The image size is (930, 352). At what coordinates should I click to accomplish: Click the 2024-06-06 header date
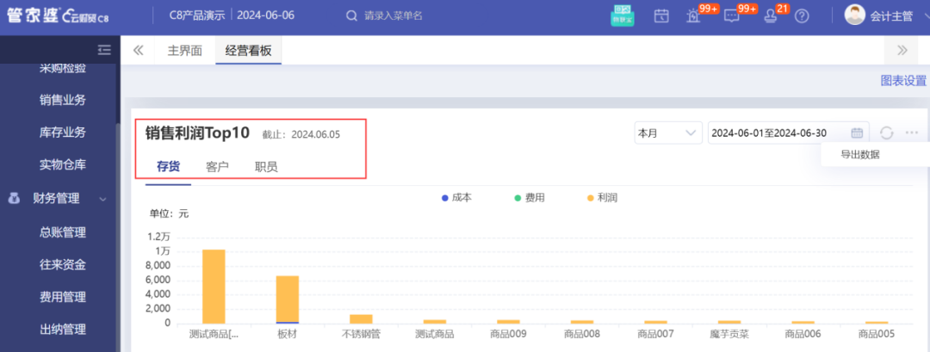pos(266,15)
